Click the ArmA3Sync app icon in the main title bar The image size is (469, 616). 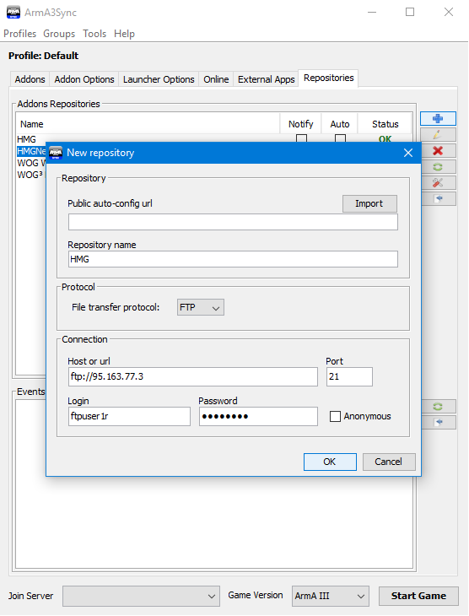13,12
